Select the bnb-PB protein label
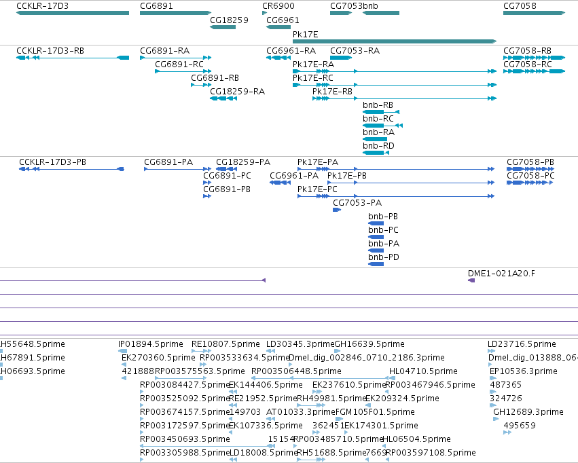578x463 pixels. [383, 217]
